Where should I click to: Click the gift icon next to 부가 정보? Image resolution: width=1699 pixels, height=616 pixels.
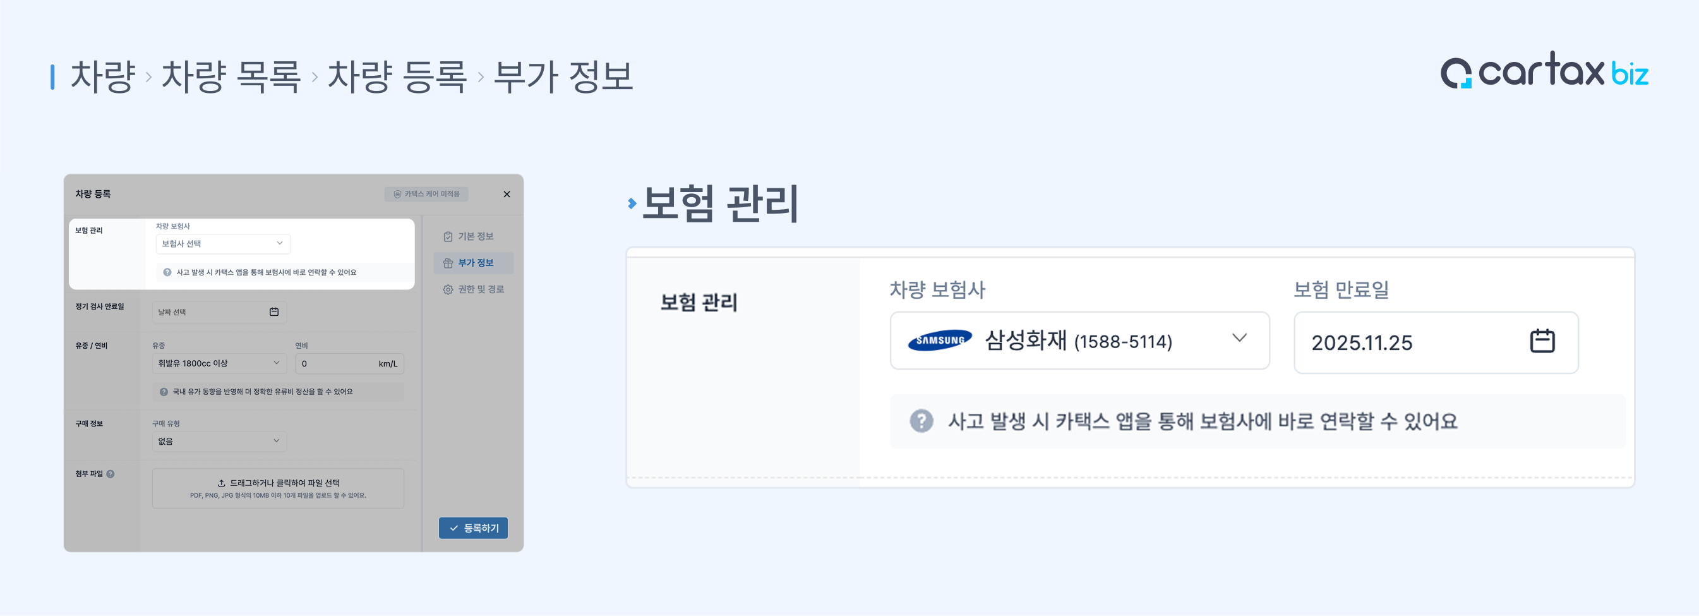click(x=448, y=263)
